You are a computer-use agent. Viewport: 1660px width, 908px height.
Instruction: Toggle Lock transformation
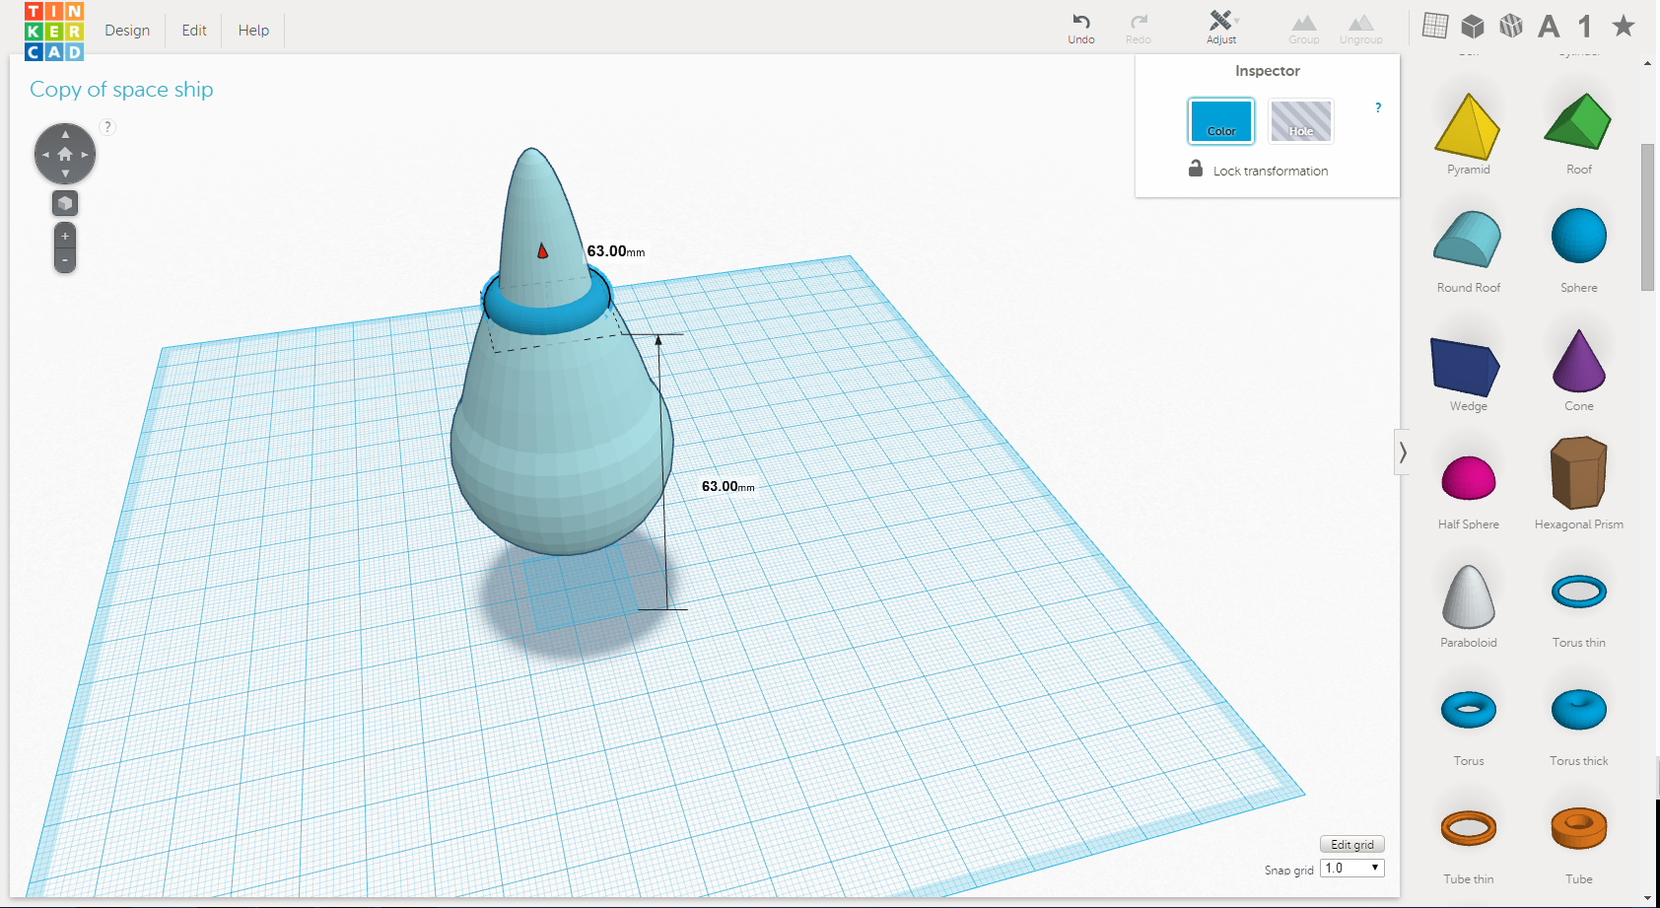(1258, 170)
